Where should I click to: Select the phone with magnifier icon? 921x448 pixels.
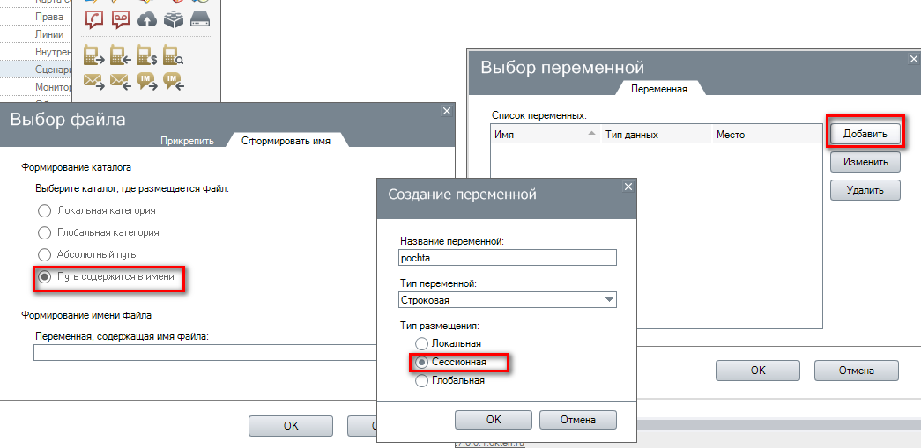(173, 55)
